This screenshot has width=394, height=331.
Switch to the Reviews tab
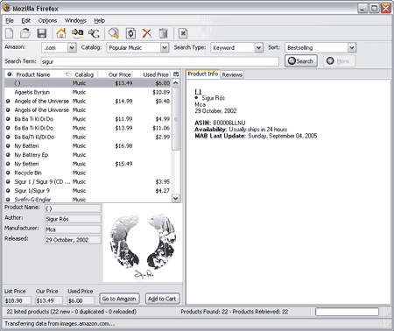pyautogui.click(x=232, y=74)
